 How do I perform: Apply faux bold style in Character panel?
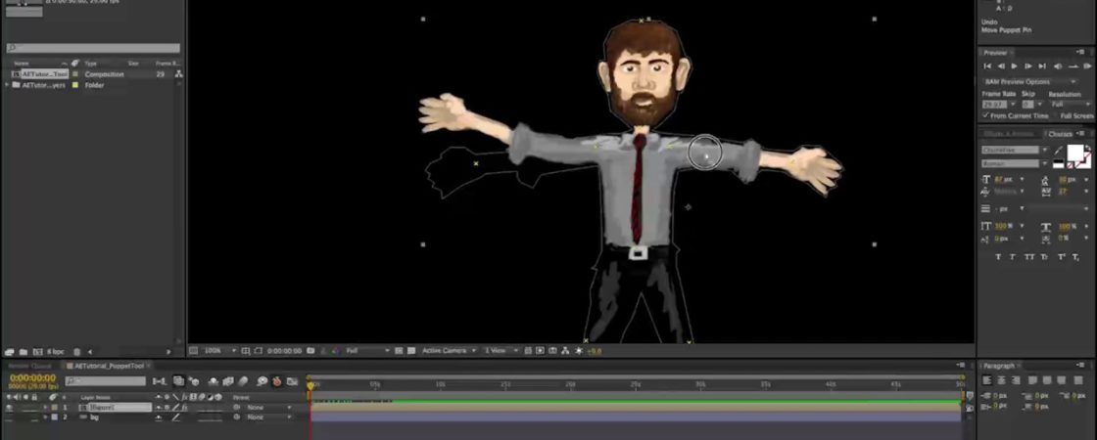click(998, 256)
